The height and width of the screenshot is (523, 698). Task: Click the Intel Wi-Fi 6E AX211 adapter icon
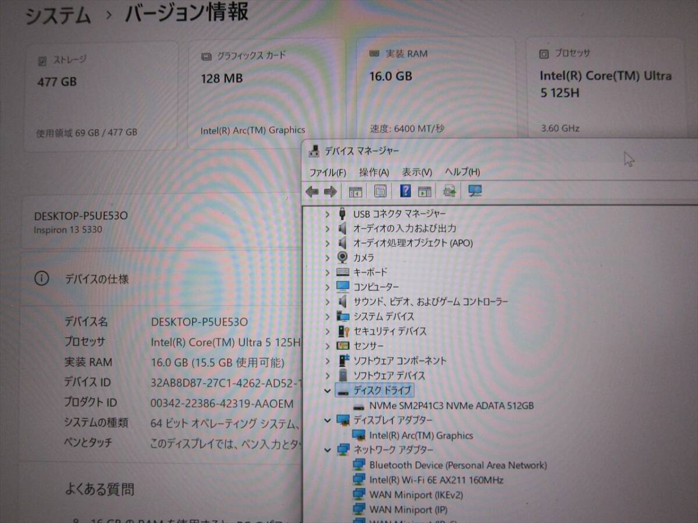[x=359, y=480]
